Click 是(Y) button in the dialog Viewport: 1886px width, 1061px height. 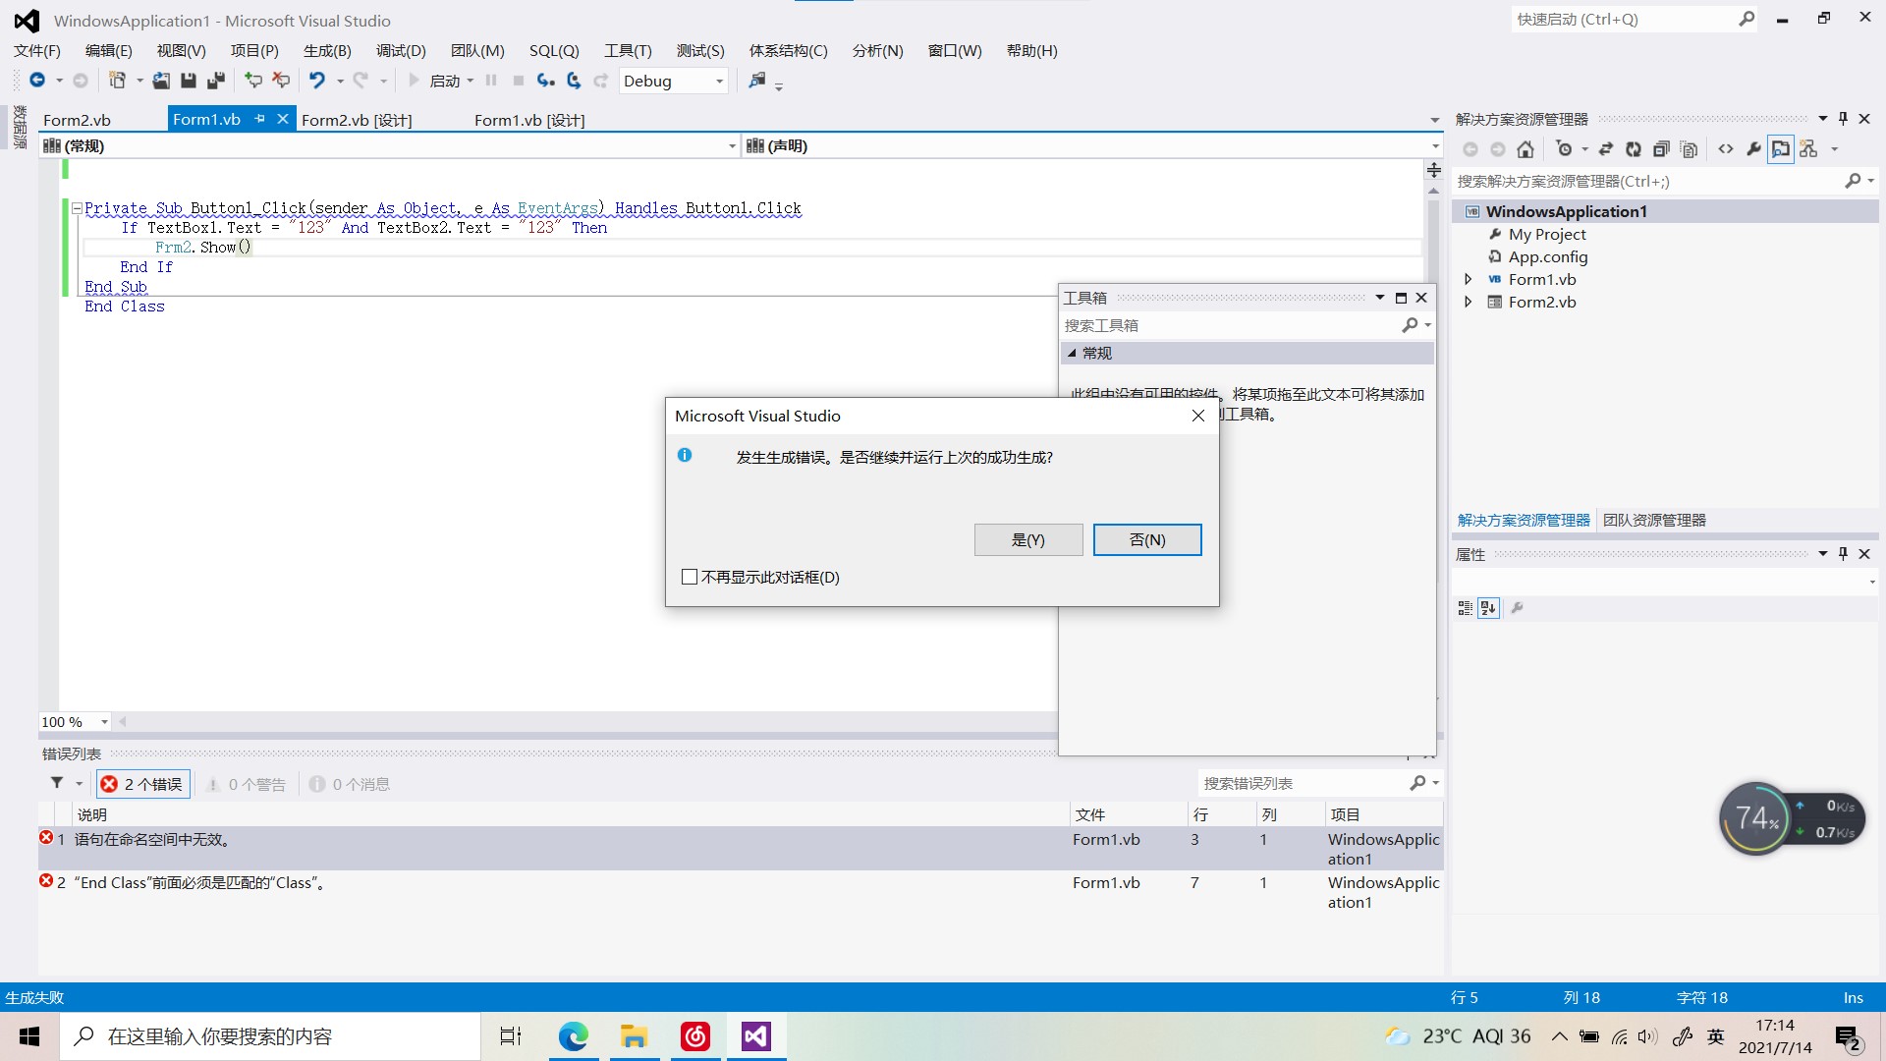pyautogui.click(x=1028, y=539)
